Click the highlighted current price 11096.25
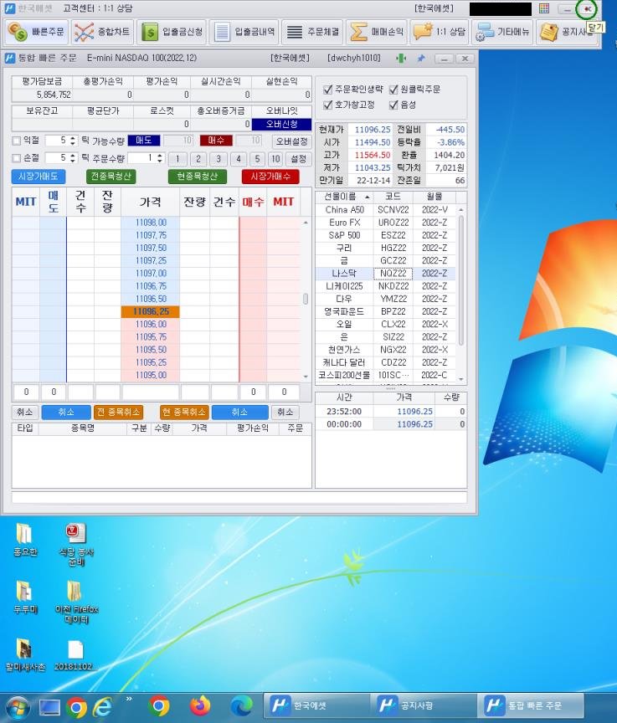The image size is (617, 723). 151,311
